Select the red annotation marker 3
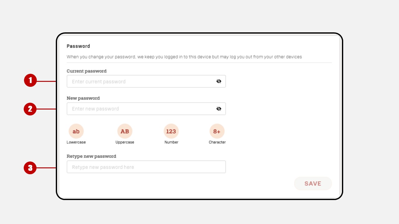Viewport: 399px width, 224px height. (x=30, y=168)
